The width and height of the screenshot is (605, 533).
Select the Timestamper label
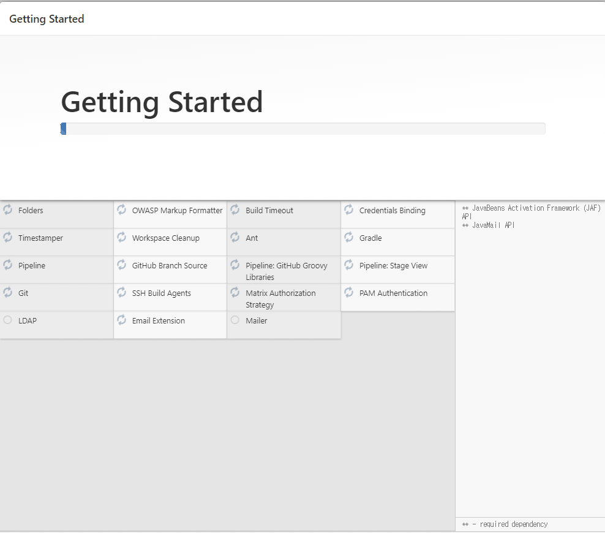pos(40,238)
